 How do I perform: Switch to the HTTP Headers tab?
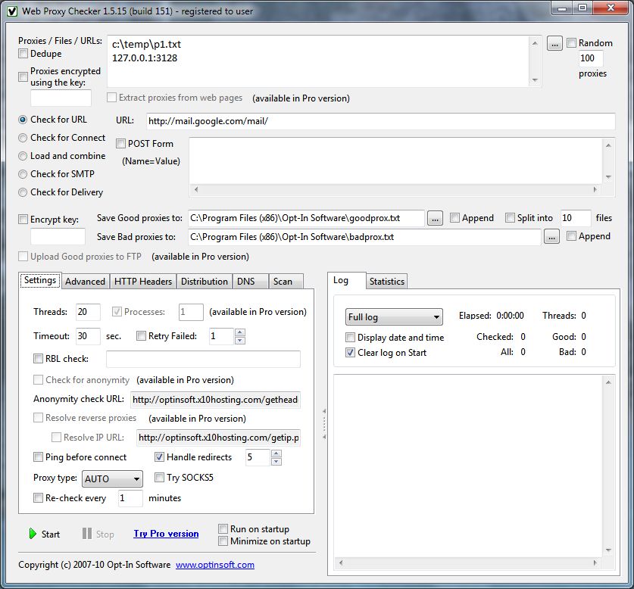coord(143,281)
